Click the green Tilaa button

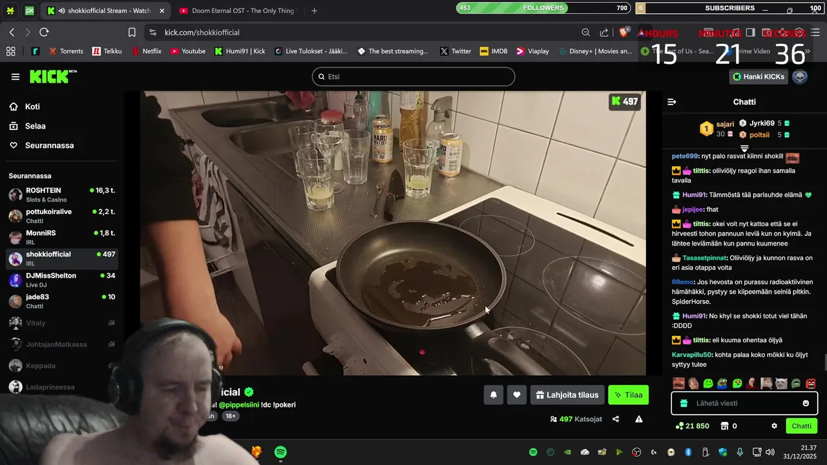[x=628, y=395]
